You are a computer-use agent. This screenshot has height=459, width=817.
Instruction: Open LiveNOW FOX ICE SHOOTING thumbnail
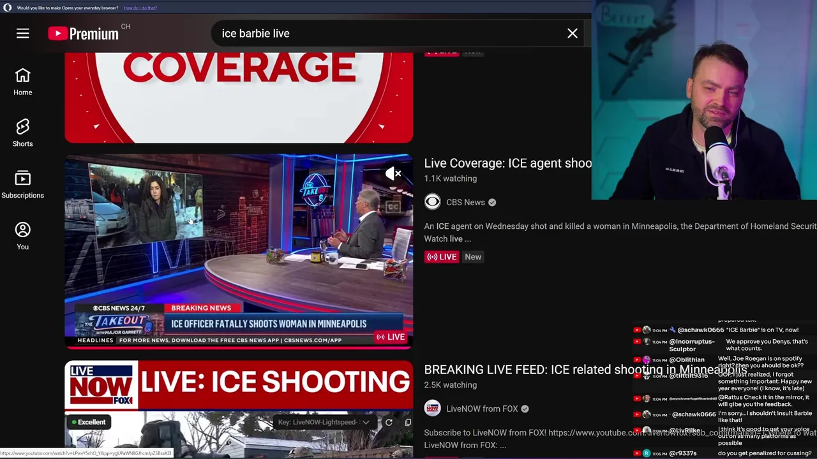coord(239,409)
